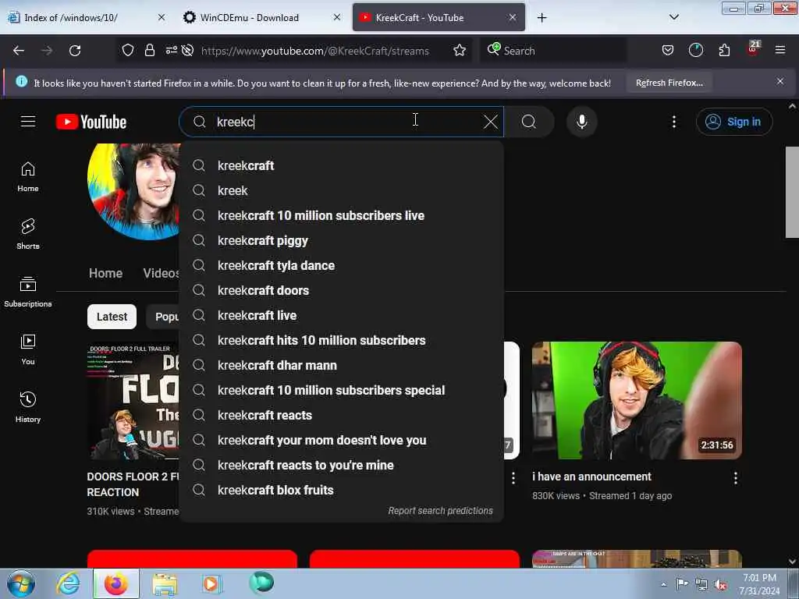Select kreekcraft 10 million subscribers special
Viewport: 799px width, 599px height.
click(x=342, y=390)
